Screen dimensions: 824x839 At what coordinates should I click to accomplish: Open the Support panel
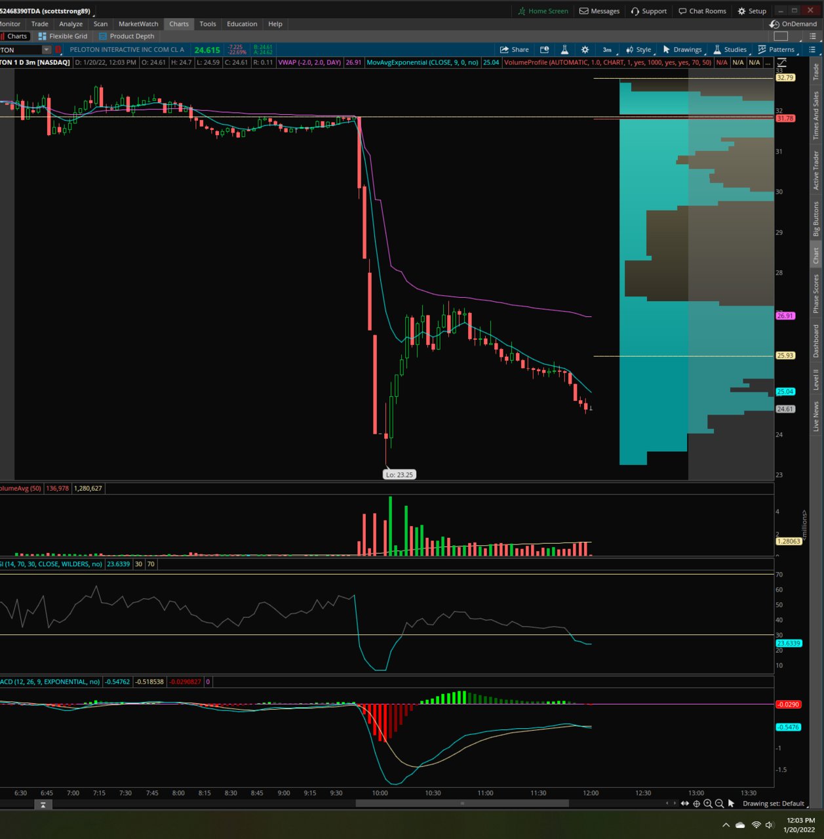pyautogui.click(x=648, y=11)
